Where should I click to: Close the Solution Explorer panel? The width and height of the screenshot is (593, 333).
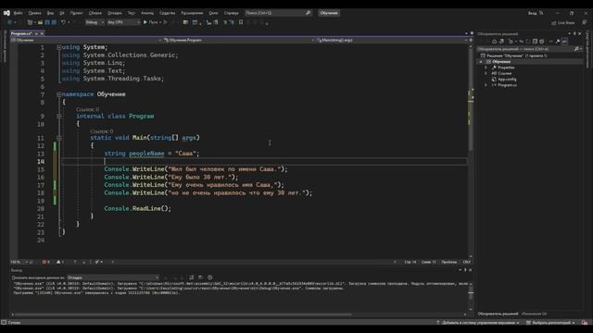(x=580, y=33)
